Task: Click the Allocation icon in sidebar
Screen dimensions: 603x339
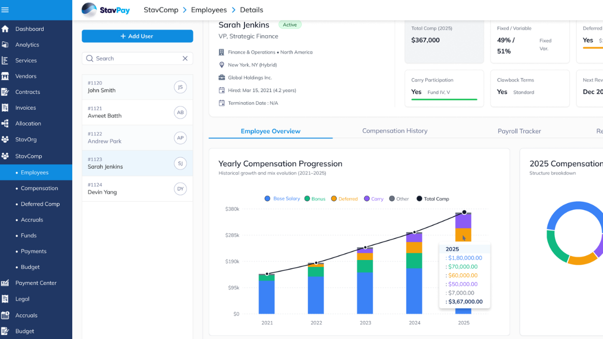Action: pos(5,123)
